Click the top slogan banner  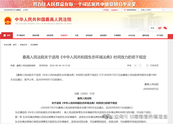[x=86, y=4]
